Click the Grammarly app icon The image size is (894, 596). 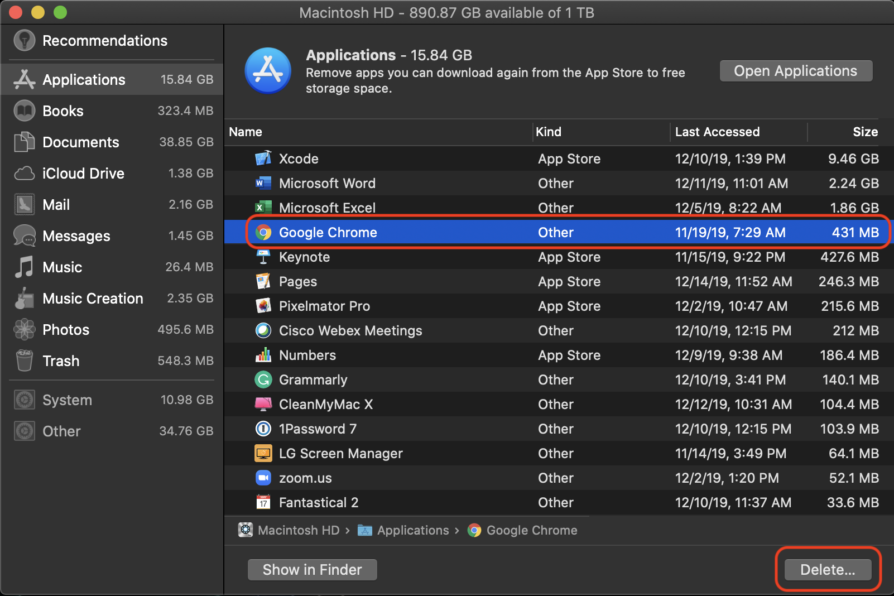click(263, 379)
